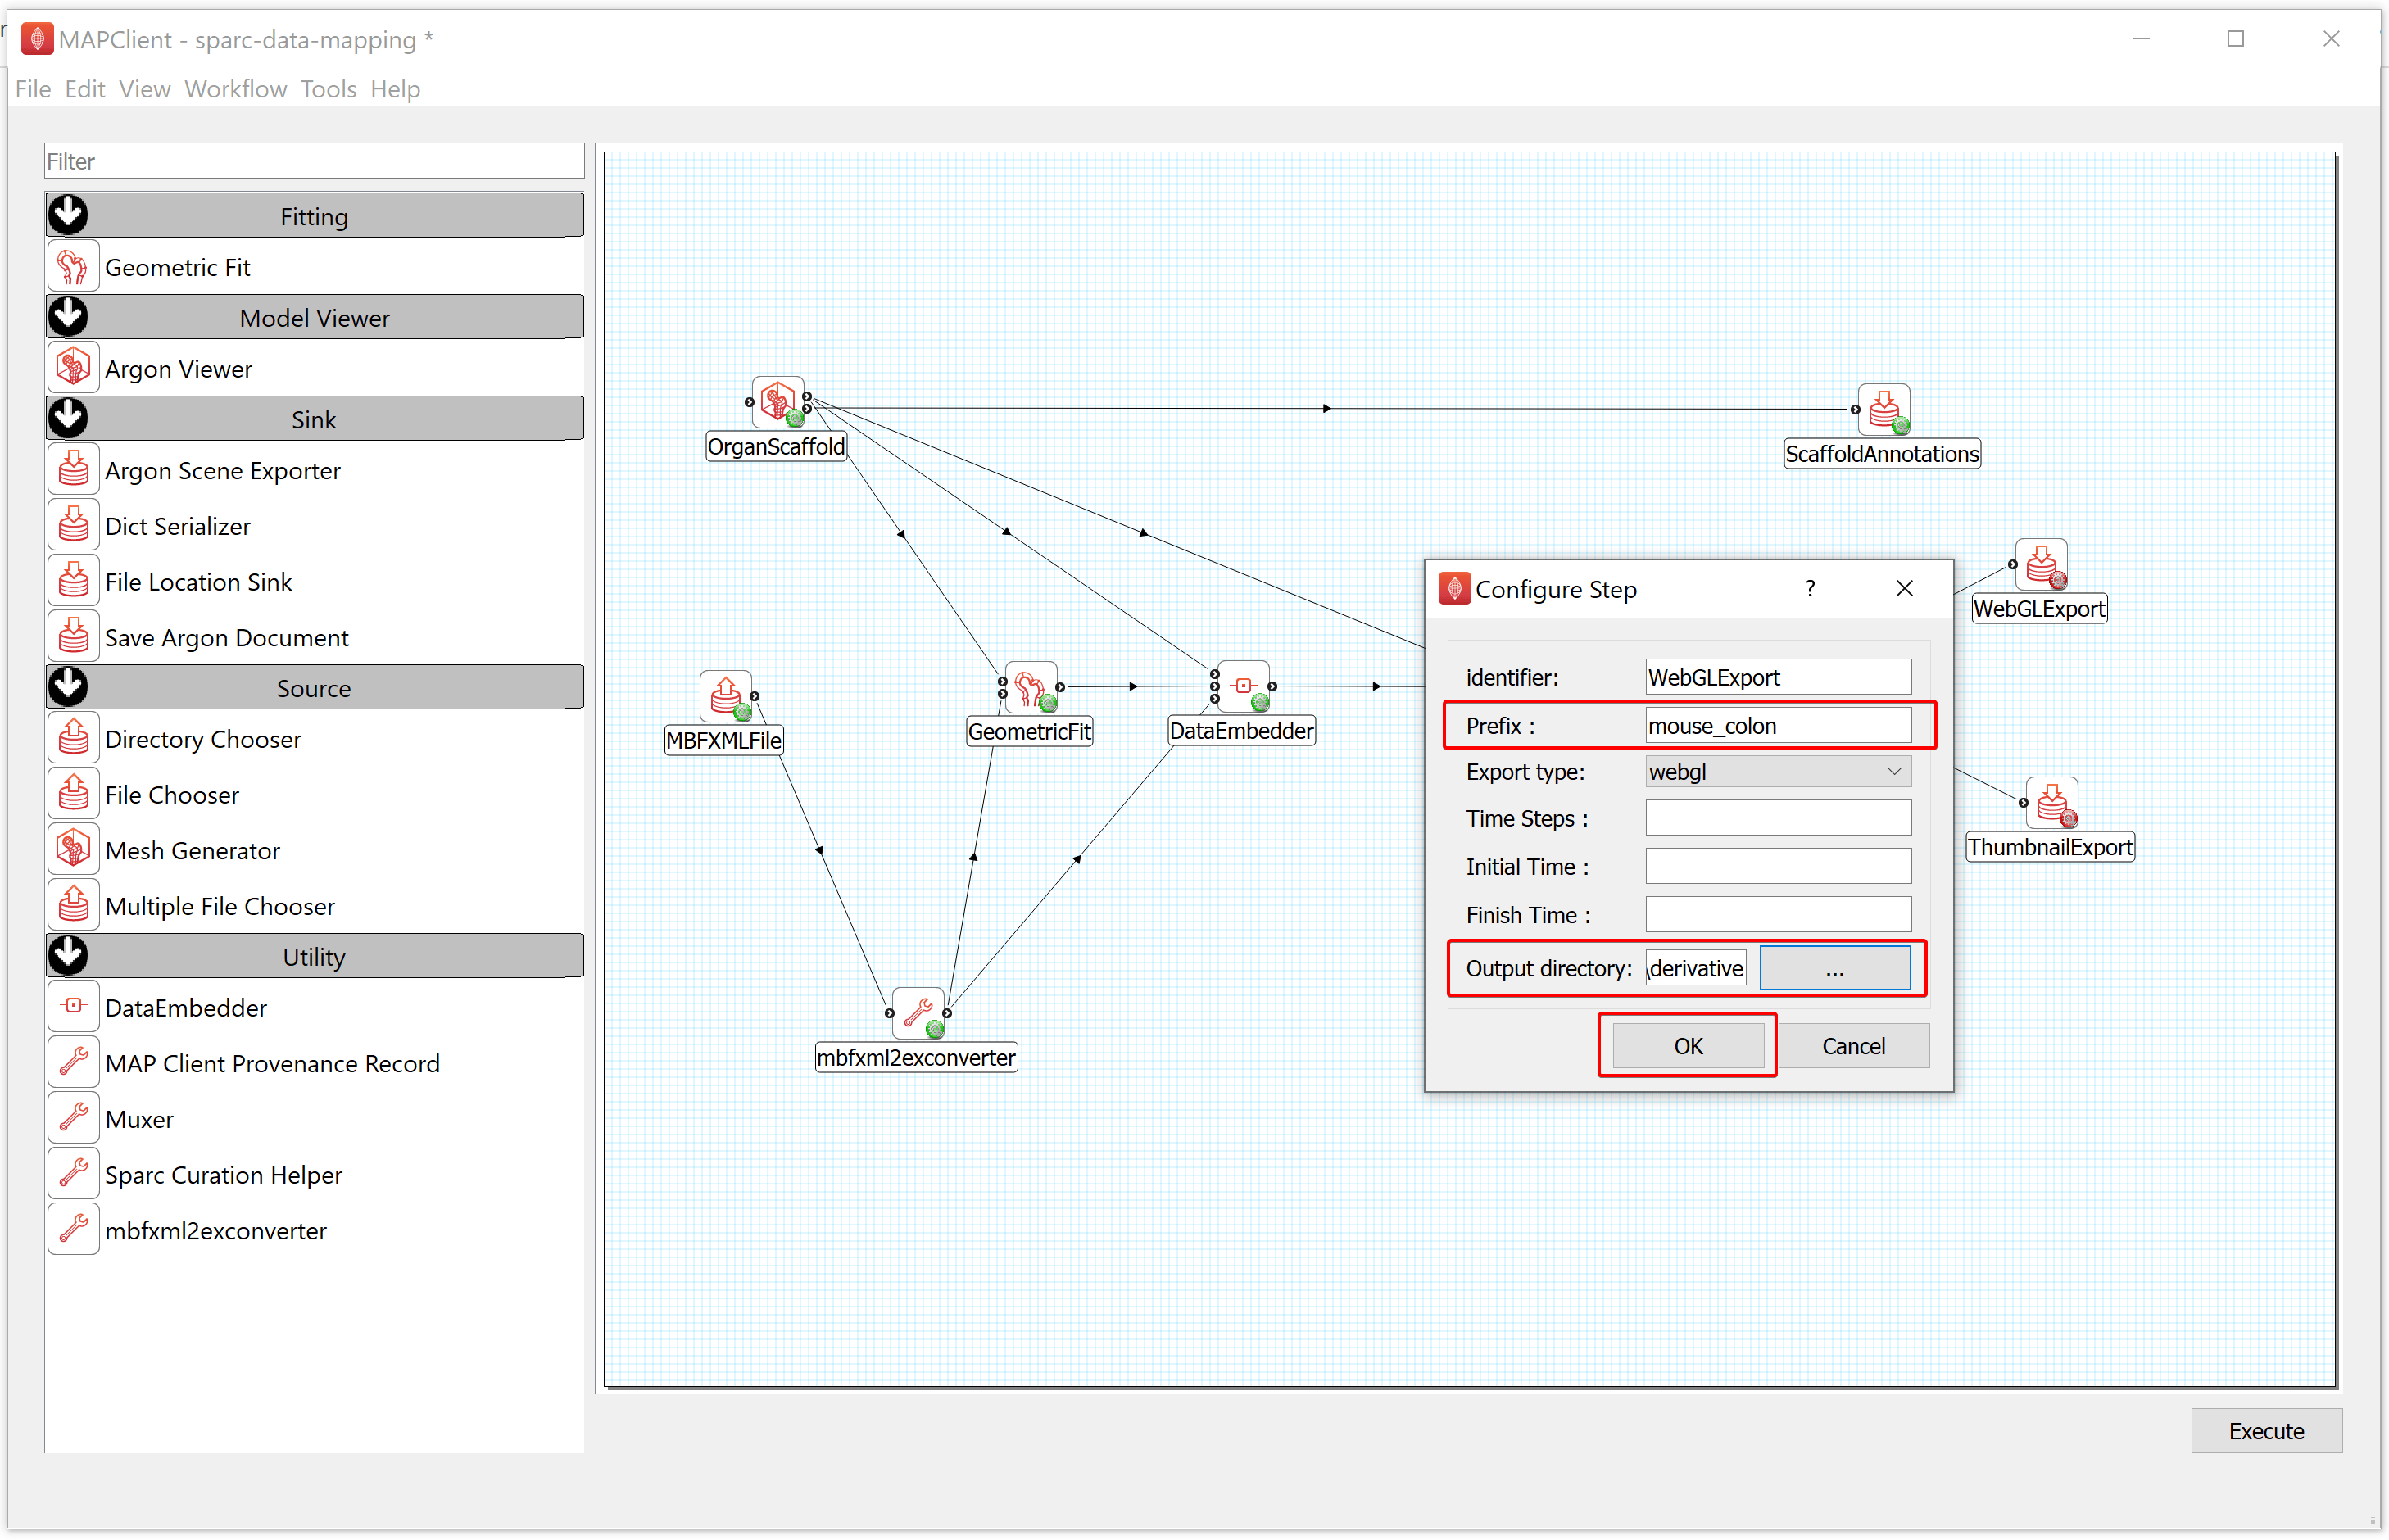This screenshot has width=2389, height=1540.
Task: Click the Prefix field with mouse_colon
Action: click(x=1778, y=726)
